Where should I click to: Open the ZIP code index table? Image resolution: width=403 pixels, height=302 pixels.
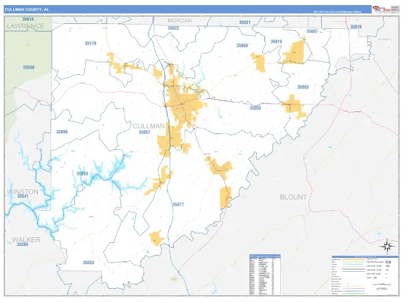[265, 274]
